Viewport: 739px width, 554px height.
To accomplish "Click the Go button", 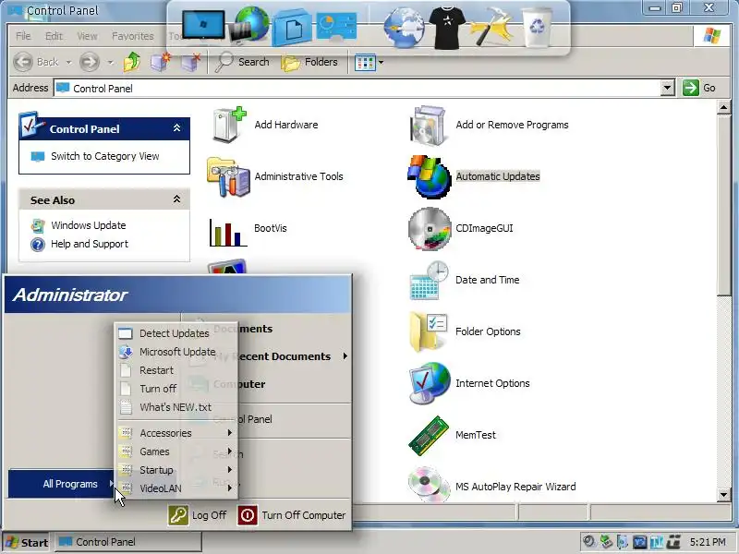I will pos(699,88).
